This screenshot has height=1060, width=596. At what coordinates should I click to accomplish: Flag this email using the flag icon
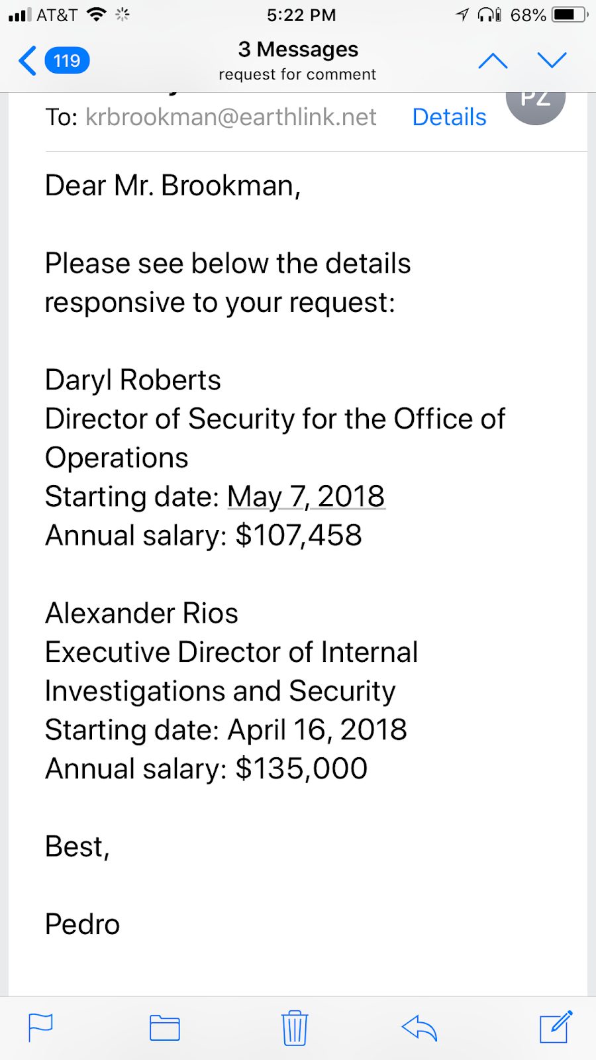[x=40, y=1028]
